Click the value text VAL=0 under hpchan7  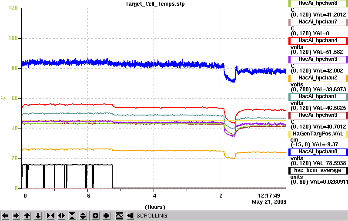click(x=321, y=33)
